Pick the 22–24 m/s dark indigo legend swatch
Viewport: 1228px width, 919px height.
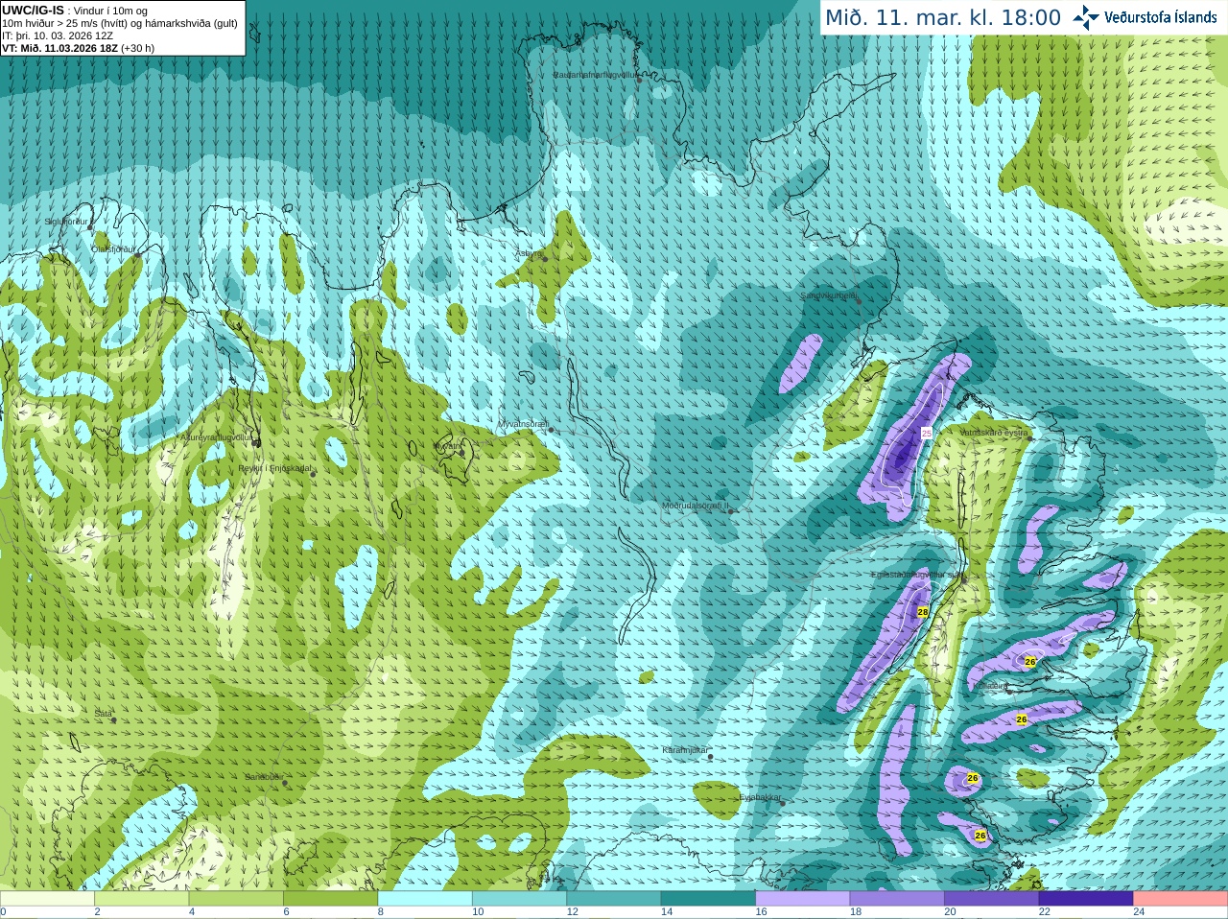[1086, 899]
